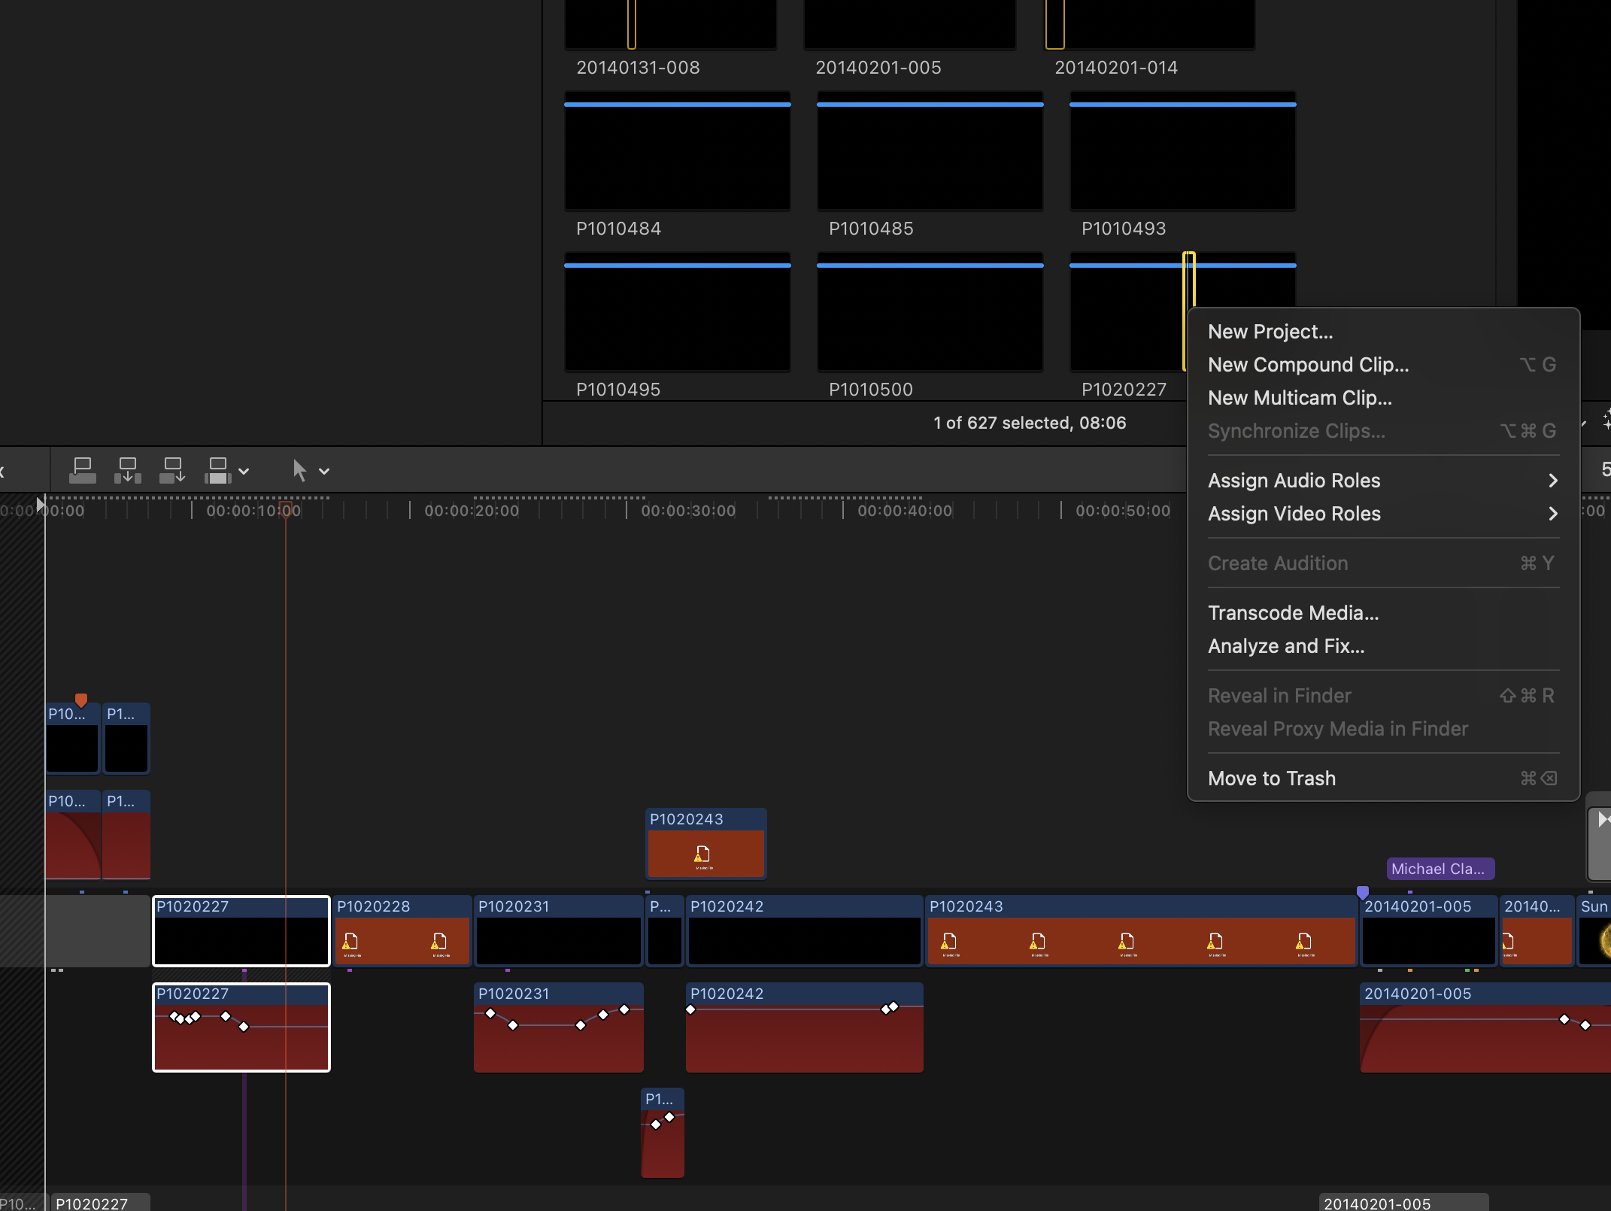Click the orange marker above first timeline clip

[81, 700]
